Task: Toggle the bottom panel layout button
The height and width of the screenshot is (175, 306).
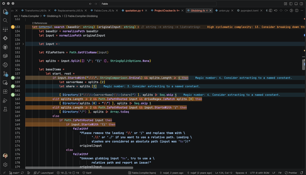Action: pyautogui.click(x=296, y=4)
